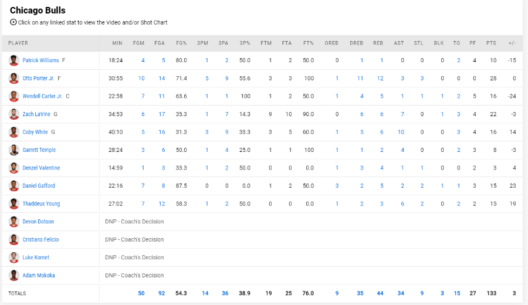
Task: View Otto Porter Jr.'s 10 made field goals
Action: click(x=141, y=78)
